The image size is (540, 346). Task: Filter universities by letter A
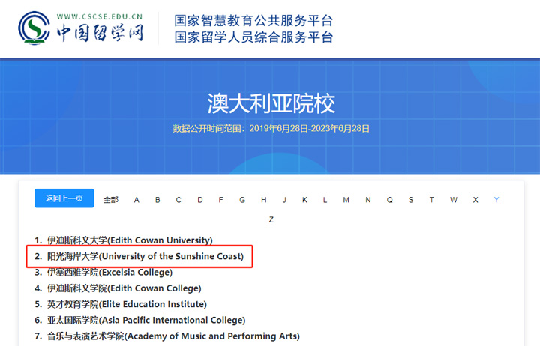(136, 200)
